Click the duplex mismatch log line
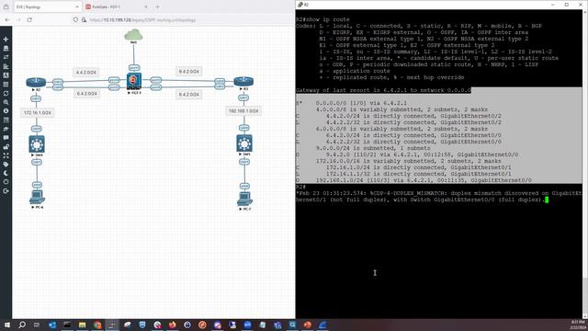 pos(439,197)
